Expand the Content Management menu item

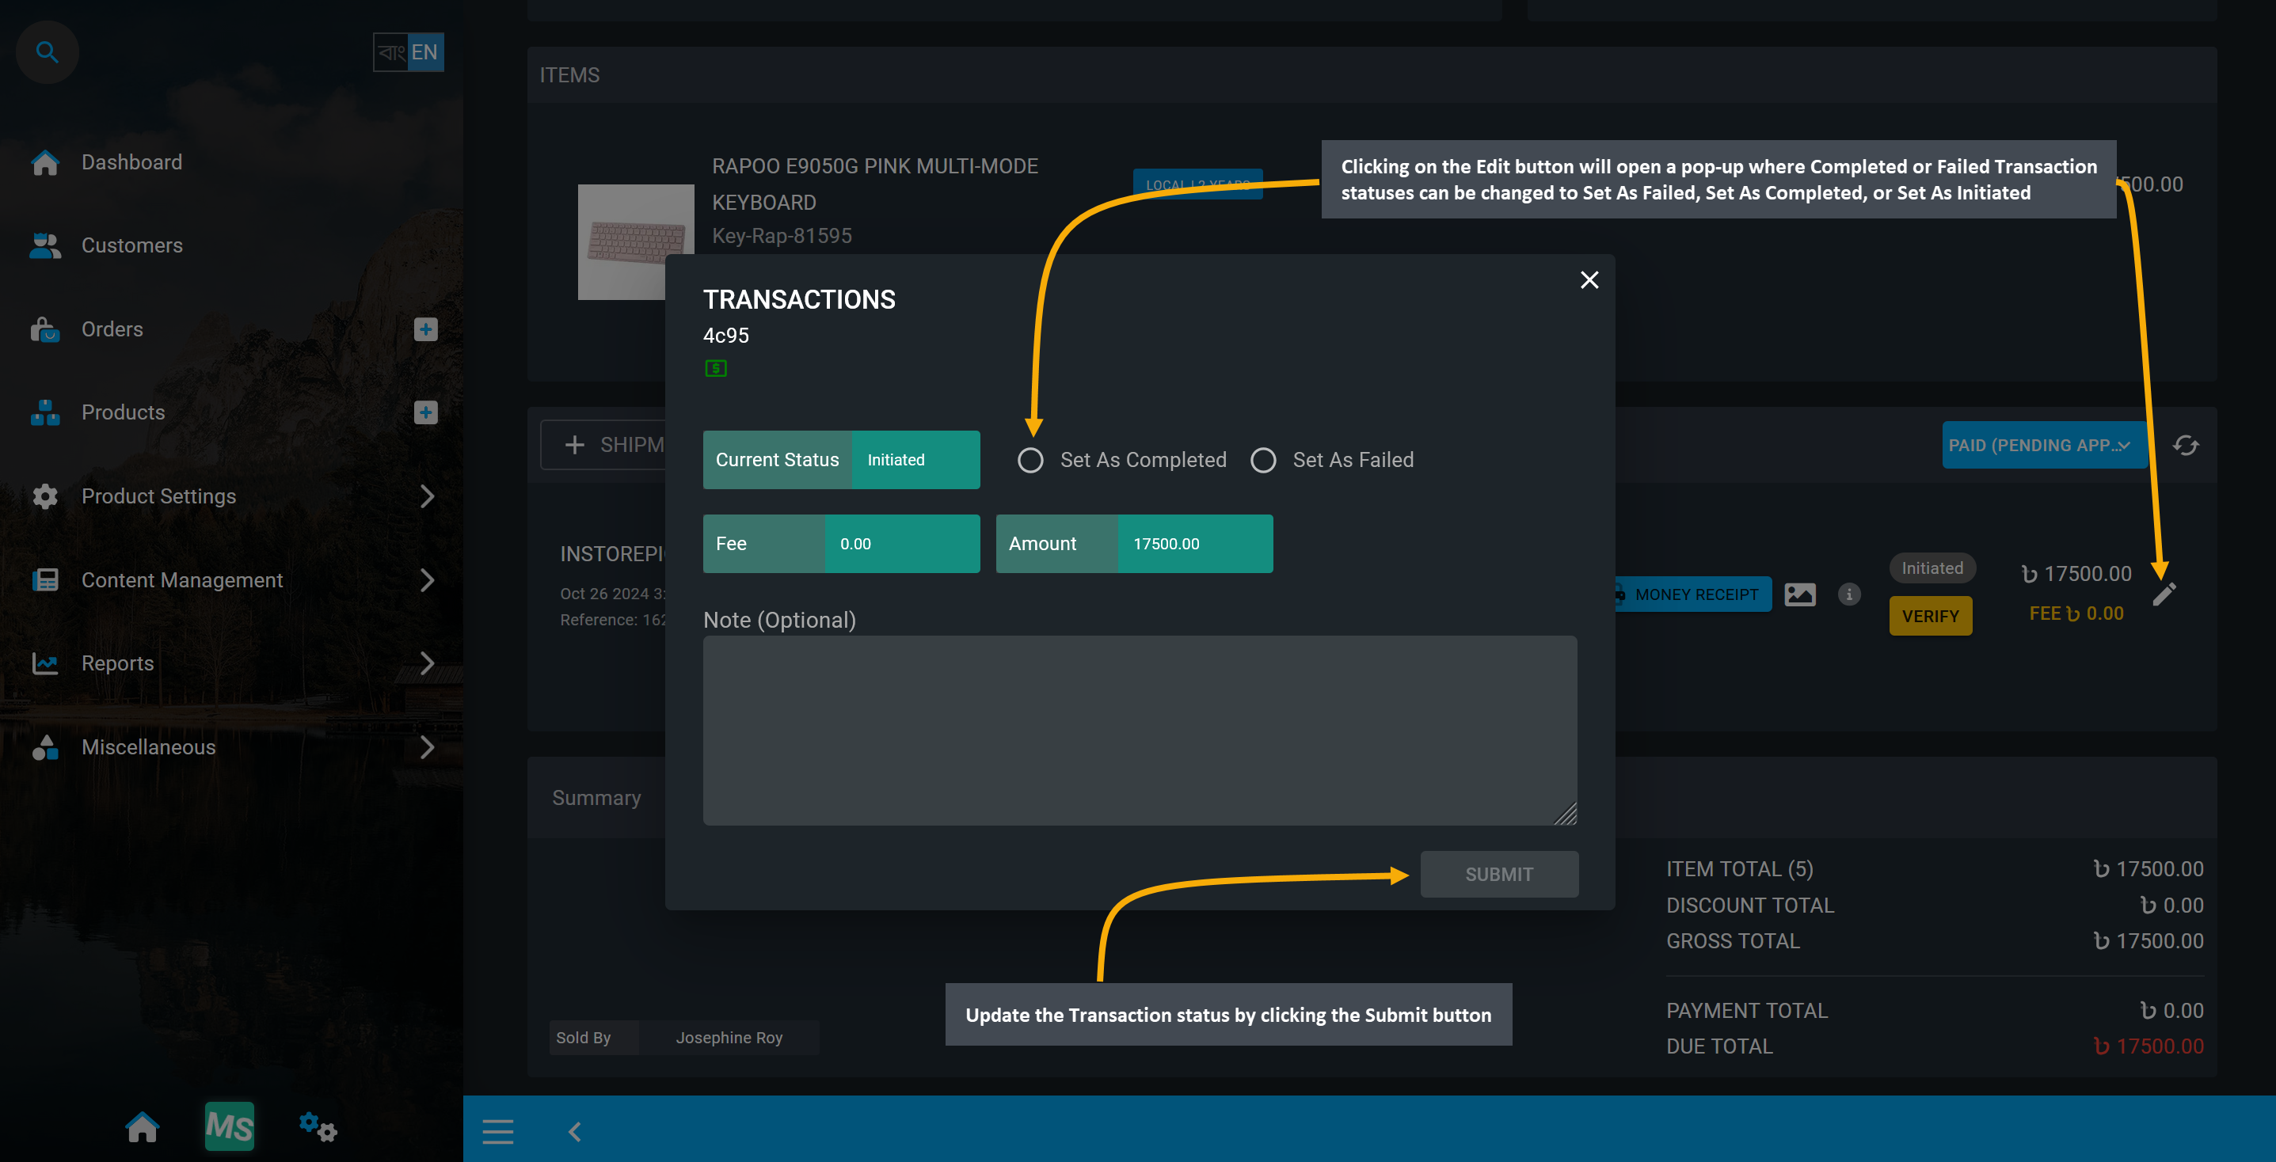(230, 579)
